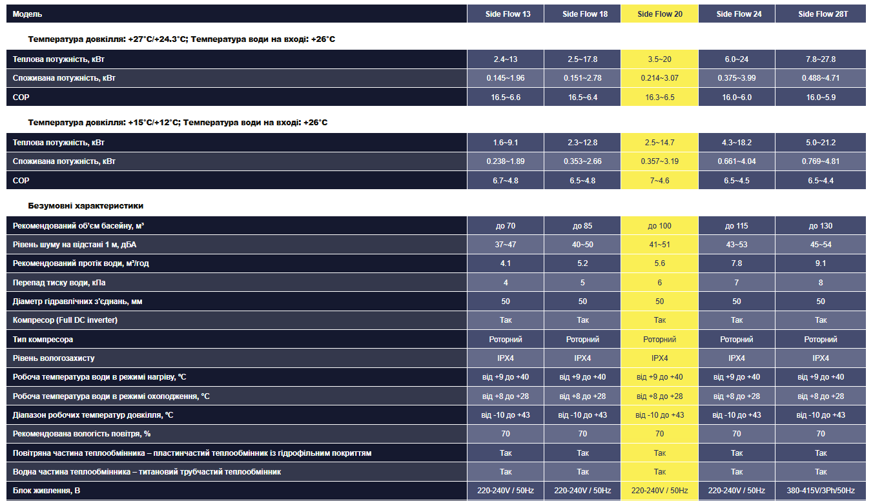
Task: Click the highlighted Side Flow 20 header
Action: pos(659,14)
